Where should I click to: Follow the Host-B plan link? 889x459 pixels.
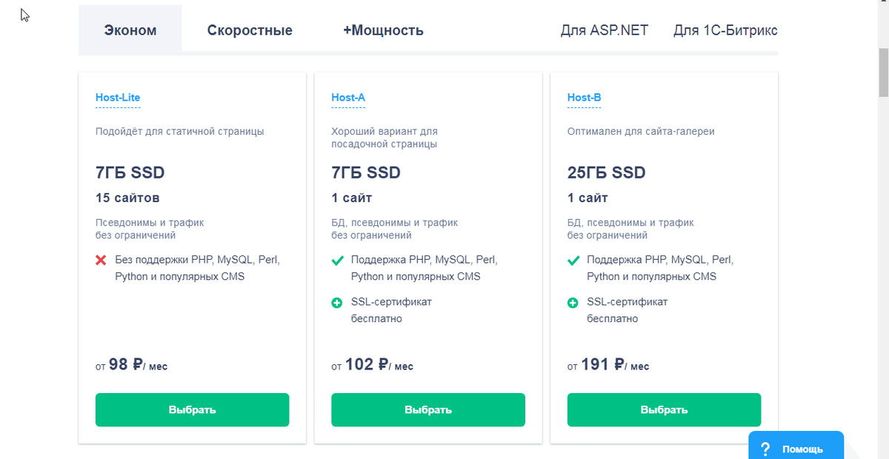click(584, 98)
